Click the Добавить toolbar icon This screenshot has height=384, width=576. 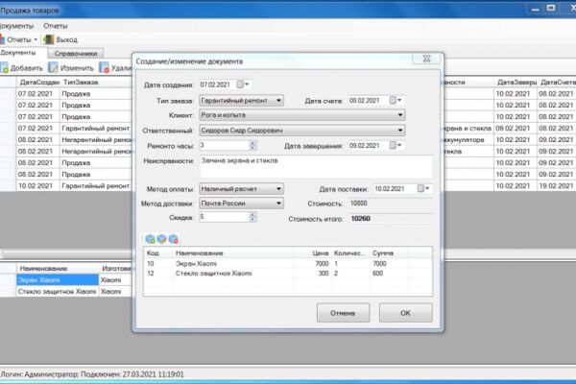[4, 68]
